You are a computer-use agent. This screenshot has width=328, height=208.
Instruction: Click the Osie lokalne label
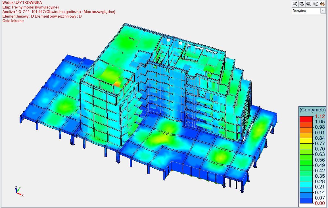click(13, 21)
